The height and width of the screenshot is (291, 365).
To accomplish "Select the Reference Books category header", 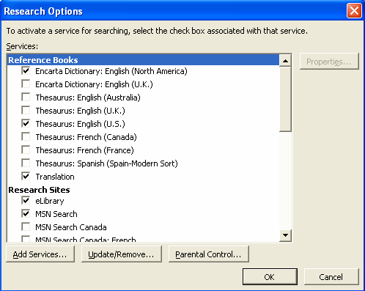I will [x=143, y=60].
